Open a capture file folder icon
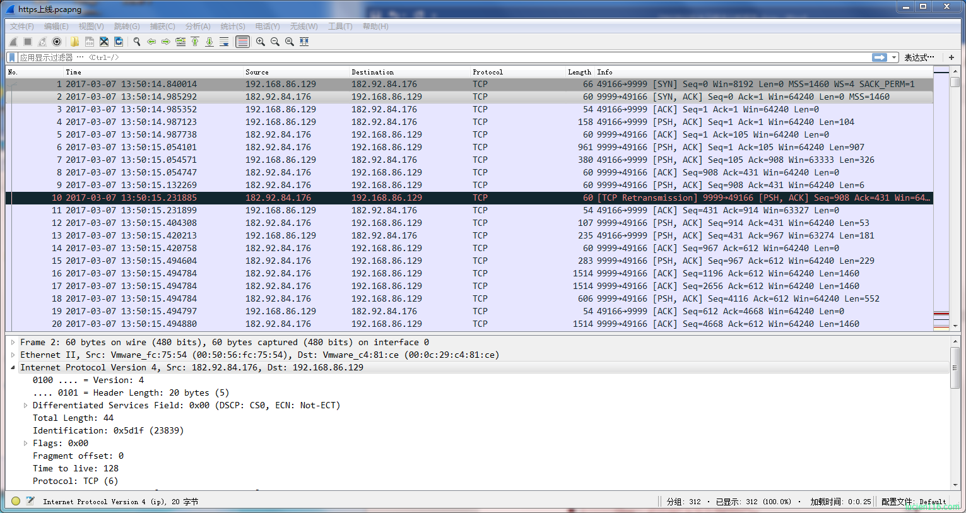 click(75, 42)
